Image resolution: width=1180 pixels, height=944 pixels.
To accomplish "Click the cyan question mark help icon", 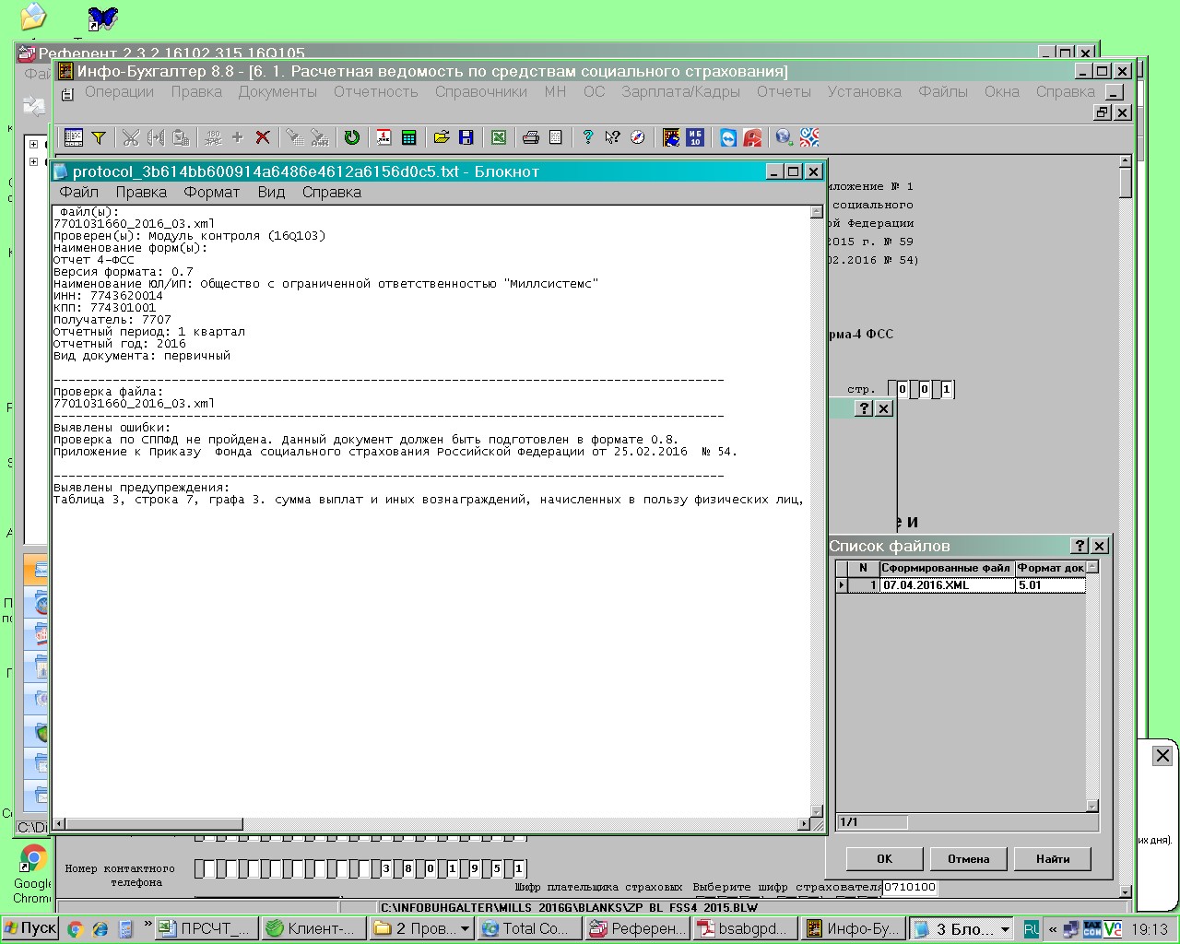I will [587, 137].
